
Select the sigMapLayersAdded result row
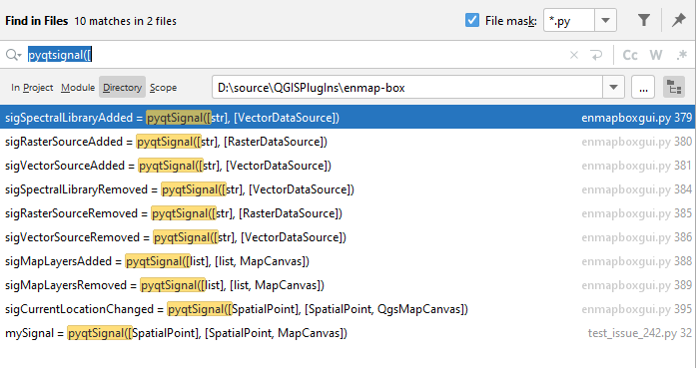pyautogui.click(x=348, y=261)
